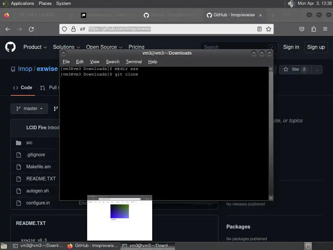Open site permissions icon in URL bar

tap(83, 29)
